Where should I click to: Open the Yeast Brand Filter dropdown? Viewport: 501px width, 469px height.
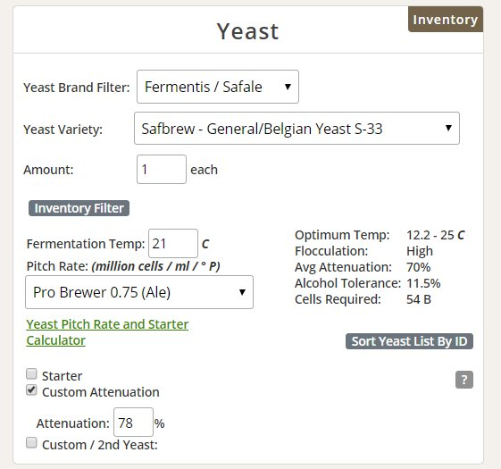[218, 87]
